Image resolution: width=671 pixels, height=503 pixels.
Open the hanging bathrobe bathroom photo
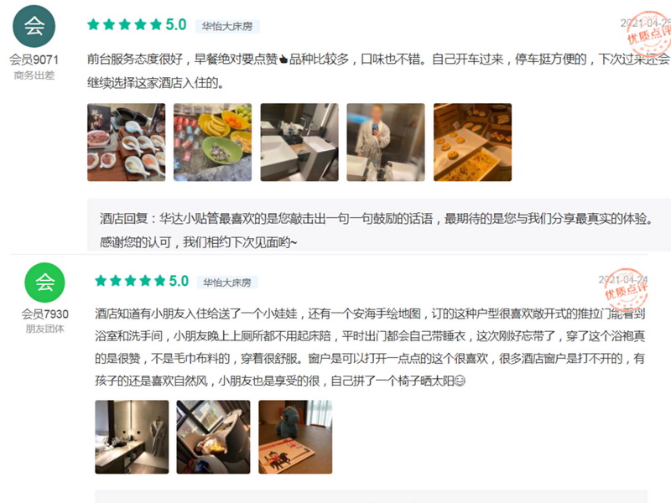pyautogui.click(x=132, y=437)
